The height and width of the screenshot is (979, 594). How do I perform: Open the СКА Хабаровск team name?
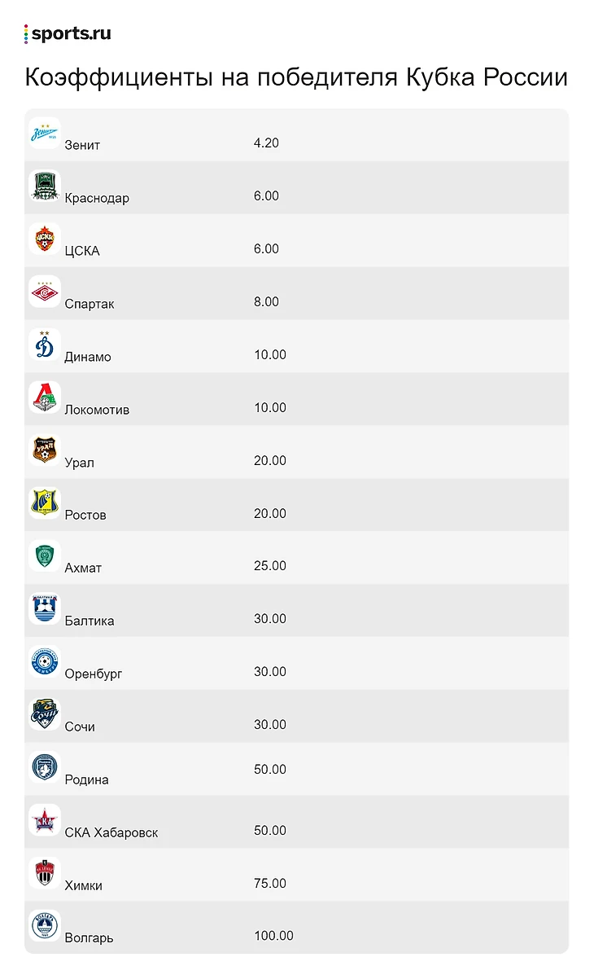click(111, 832)
